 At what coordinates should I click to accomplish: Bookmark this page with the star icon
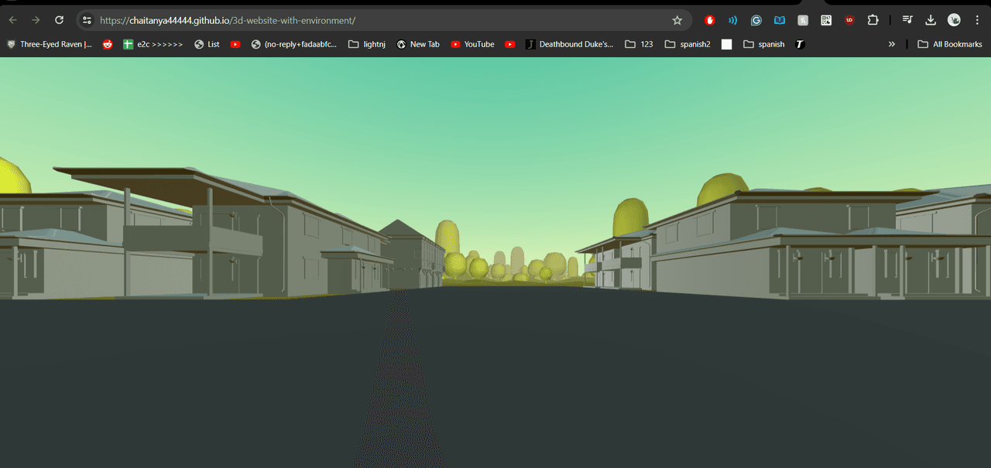677,20
